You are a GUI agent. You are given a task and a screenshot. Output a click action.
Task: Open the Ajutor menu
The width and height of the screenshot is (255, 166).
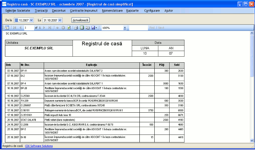[169, 11]
